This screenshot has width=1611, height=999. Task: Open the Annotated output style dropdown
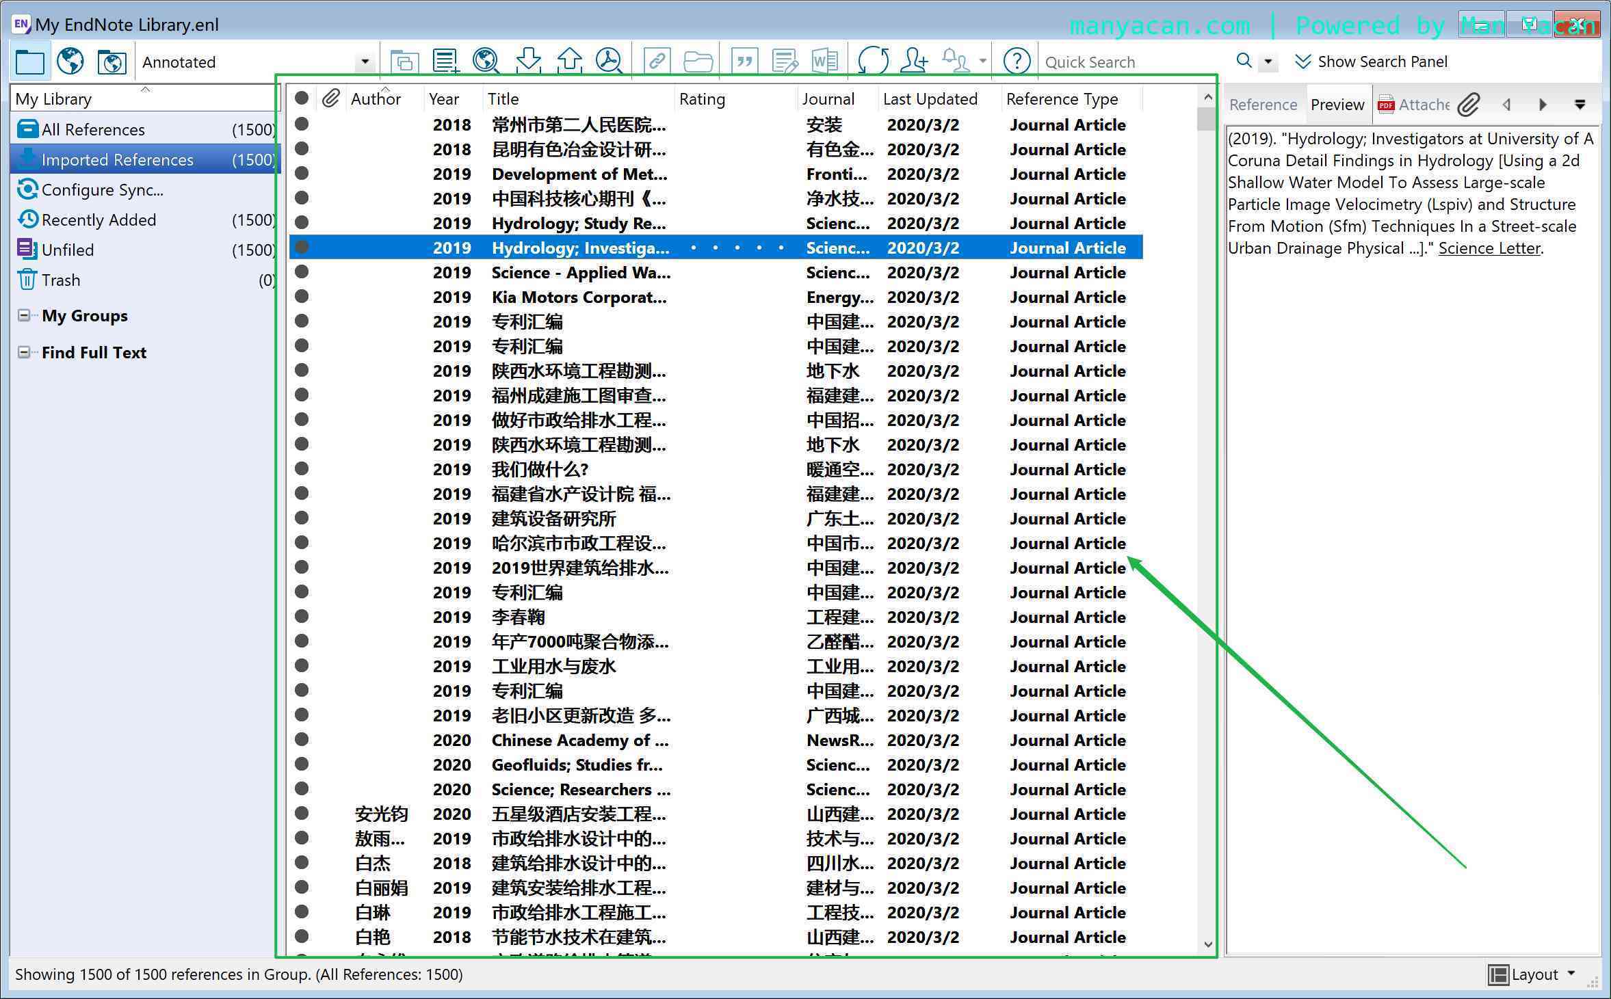click(x=365, y=62)
